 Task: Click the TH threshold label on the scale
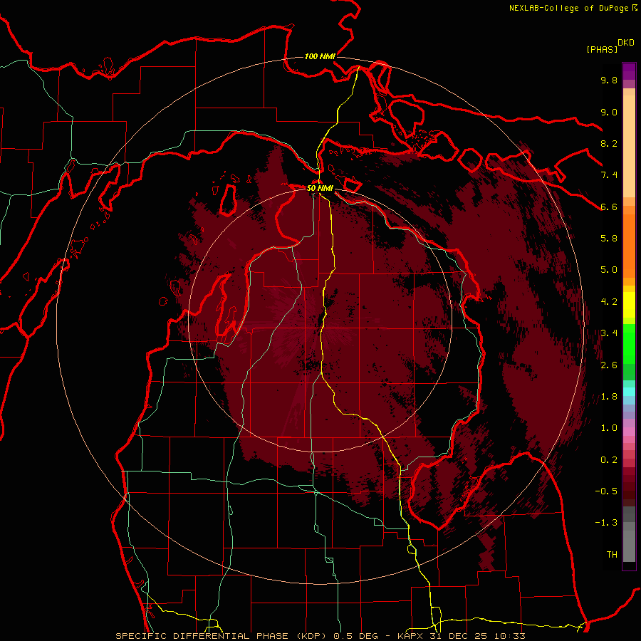(x=612, y=555)
